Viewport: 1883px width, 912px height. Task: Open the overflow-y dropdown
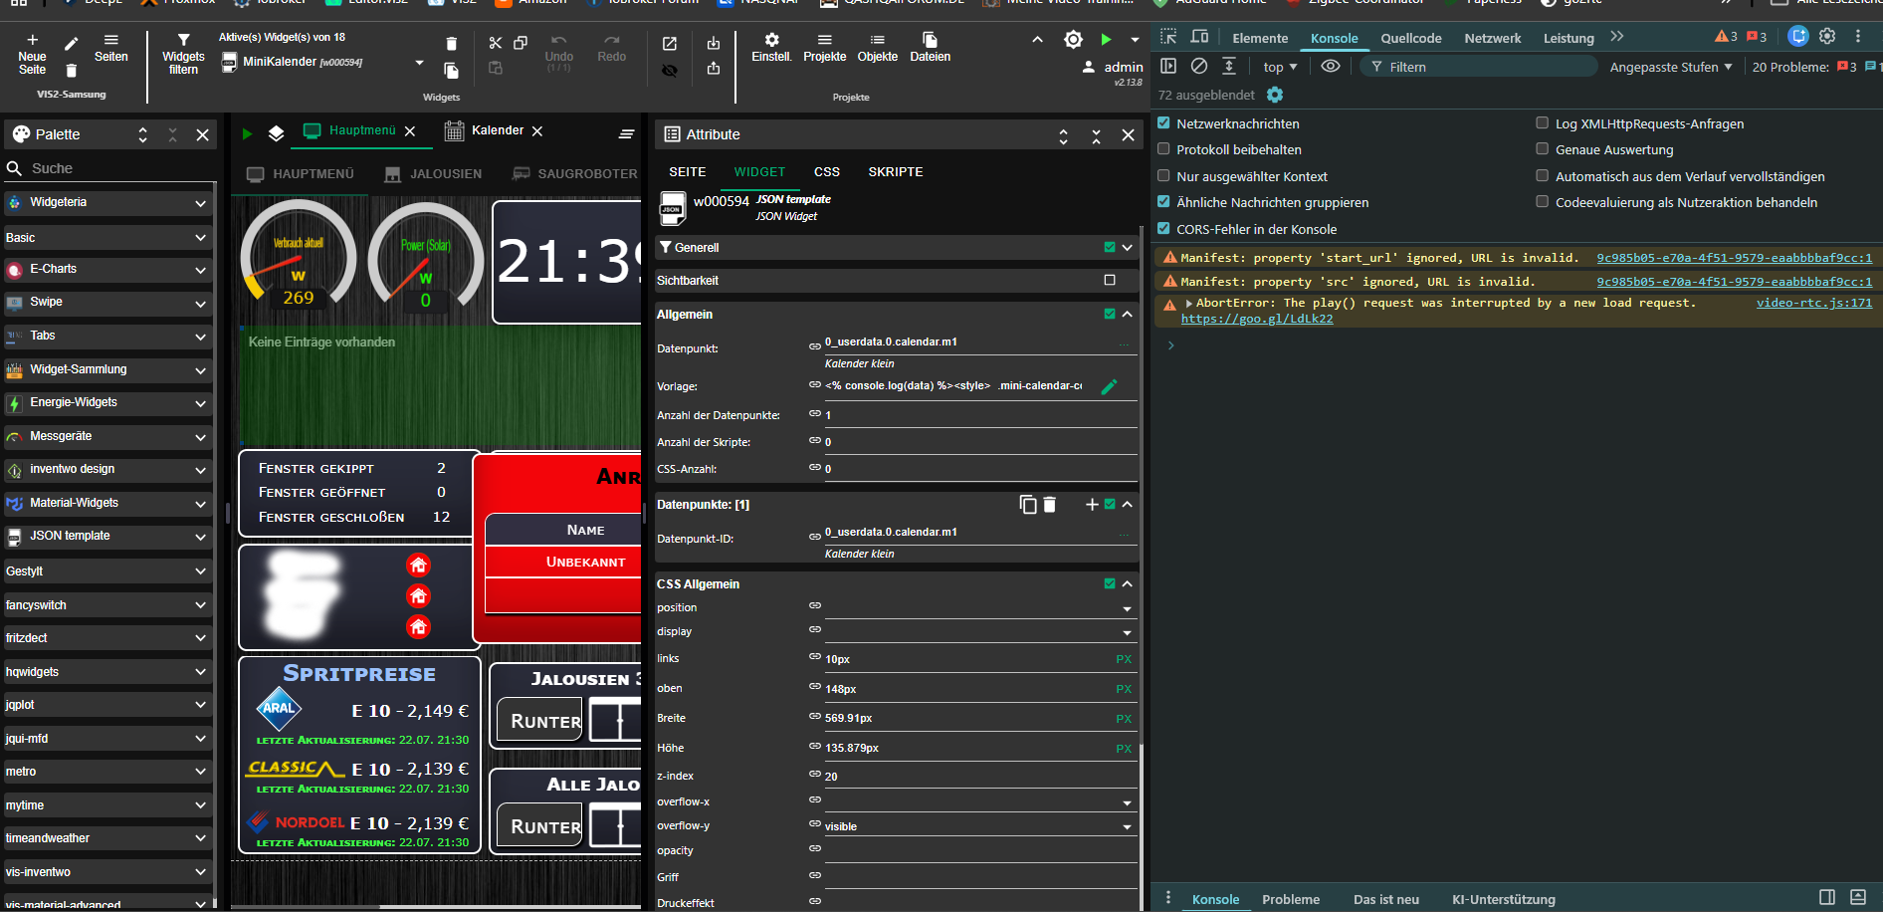[1127, 827]
